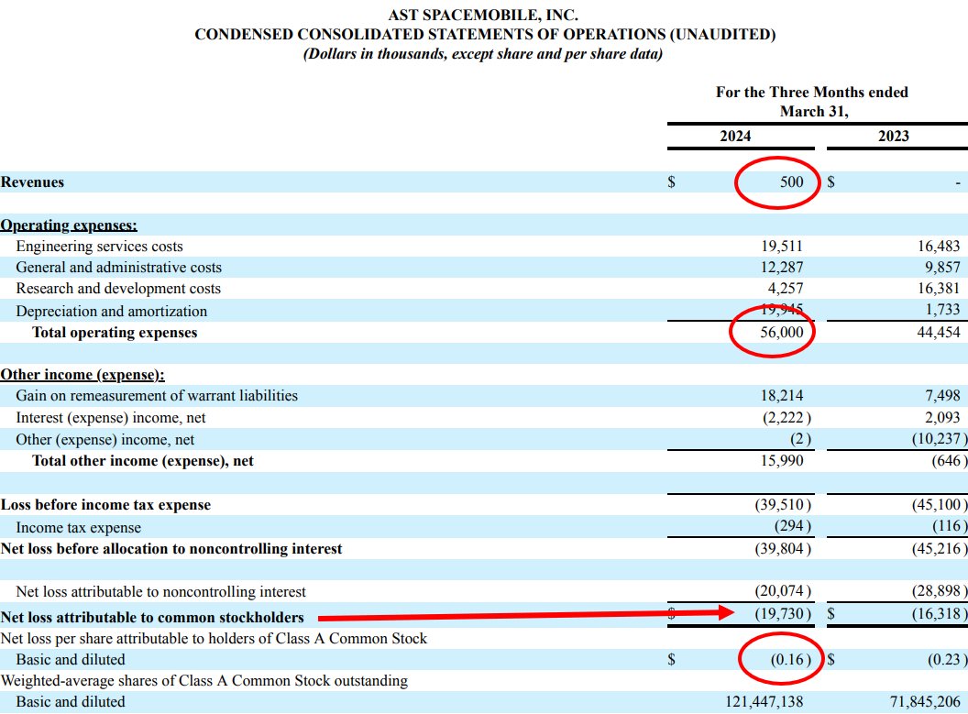Viewport: 968px width, 714px height.
Task: Click 'Total other income (expense), net' label
Action: [143, 461]
